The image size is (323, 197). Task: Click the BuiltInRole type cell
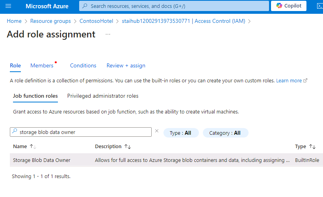(x=307, y=160)
